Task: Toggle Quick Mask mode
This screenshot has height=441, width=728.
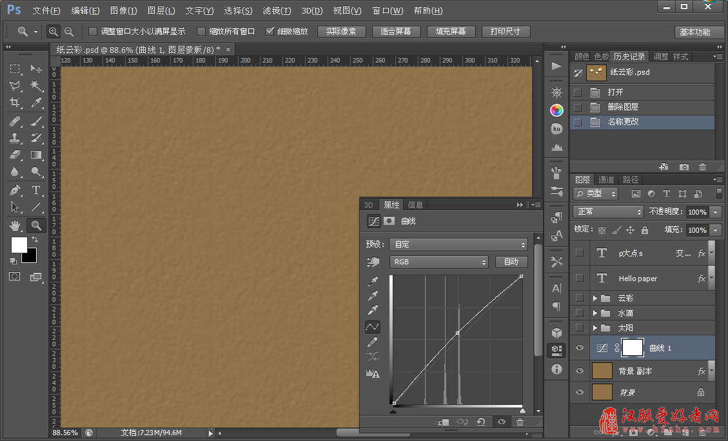Action: point(15,277)
